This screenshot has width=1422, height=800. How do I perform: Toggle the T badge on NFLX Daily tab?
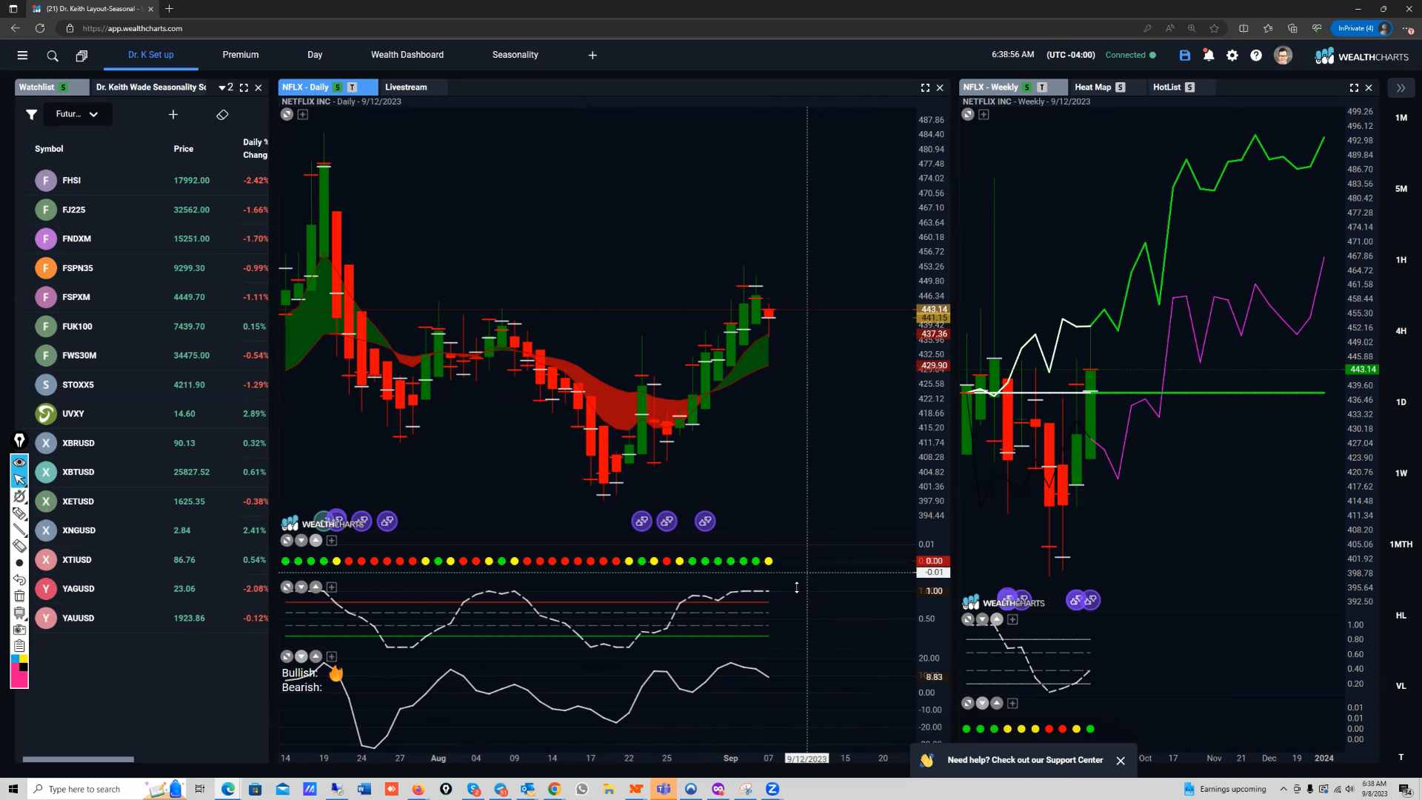click(353, 87)
